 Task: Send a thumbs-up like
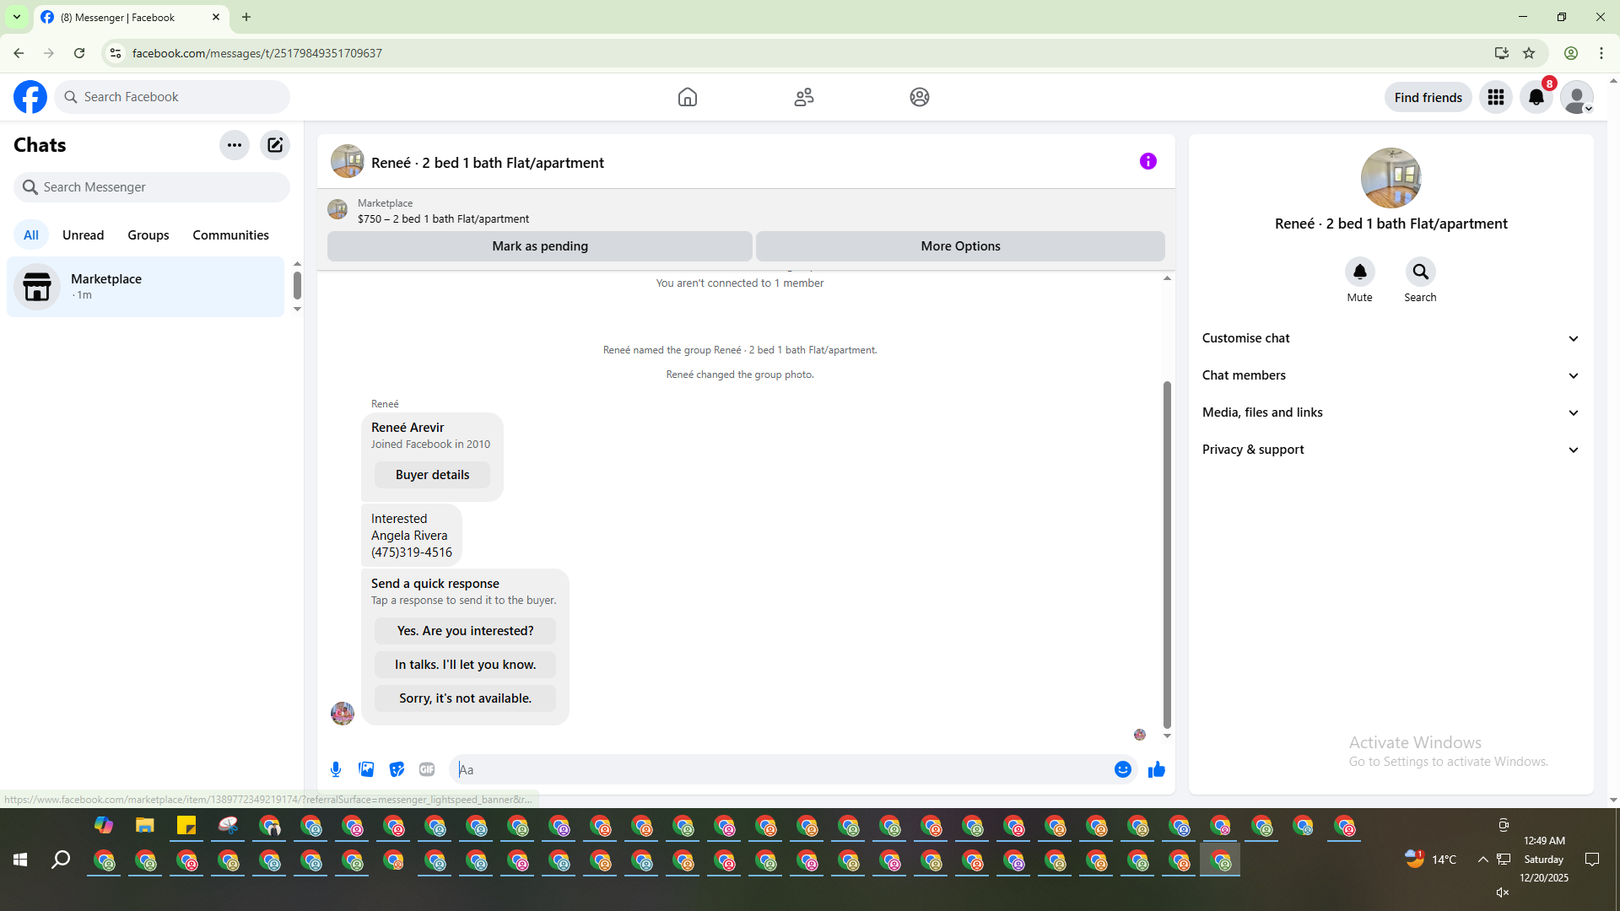pos(1156,769)
